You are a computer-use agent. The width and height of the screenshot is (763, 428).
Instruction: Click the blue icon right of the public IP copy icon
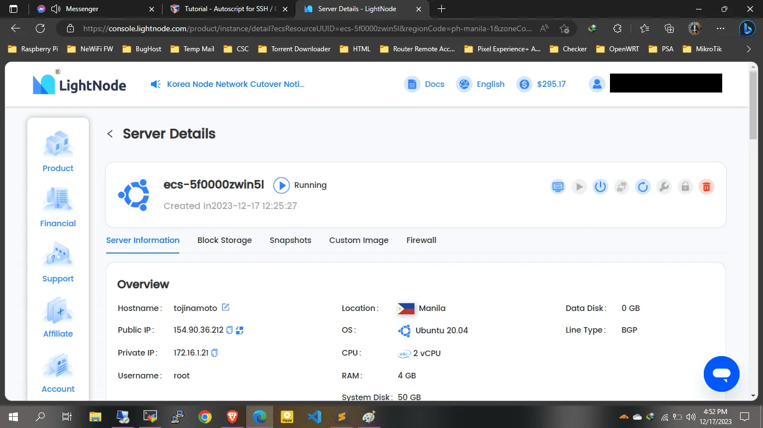pos(240,330)
